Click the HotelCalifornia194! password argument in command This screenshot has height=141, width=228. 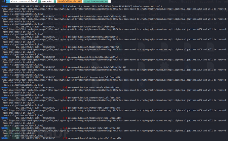69,2
